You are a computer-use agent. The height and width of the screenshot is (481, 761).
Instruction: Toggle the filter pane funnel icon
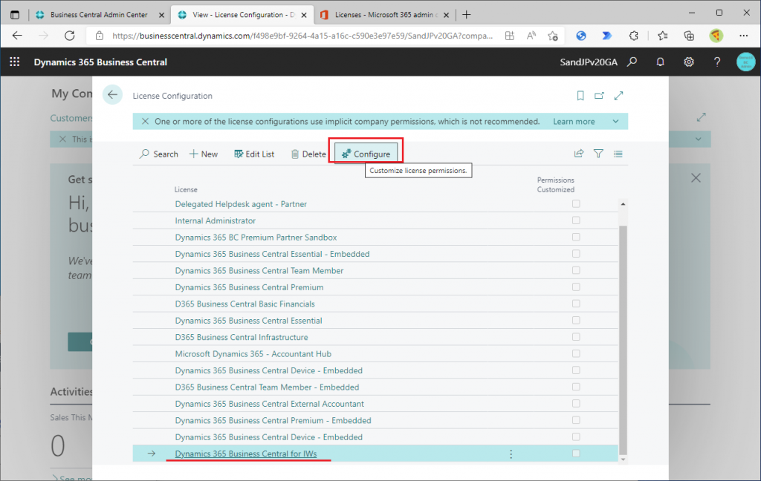tap(598, 154)
